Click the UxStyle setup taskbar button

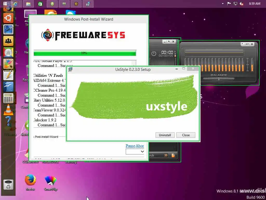[88, 4]
